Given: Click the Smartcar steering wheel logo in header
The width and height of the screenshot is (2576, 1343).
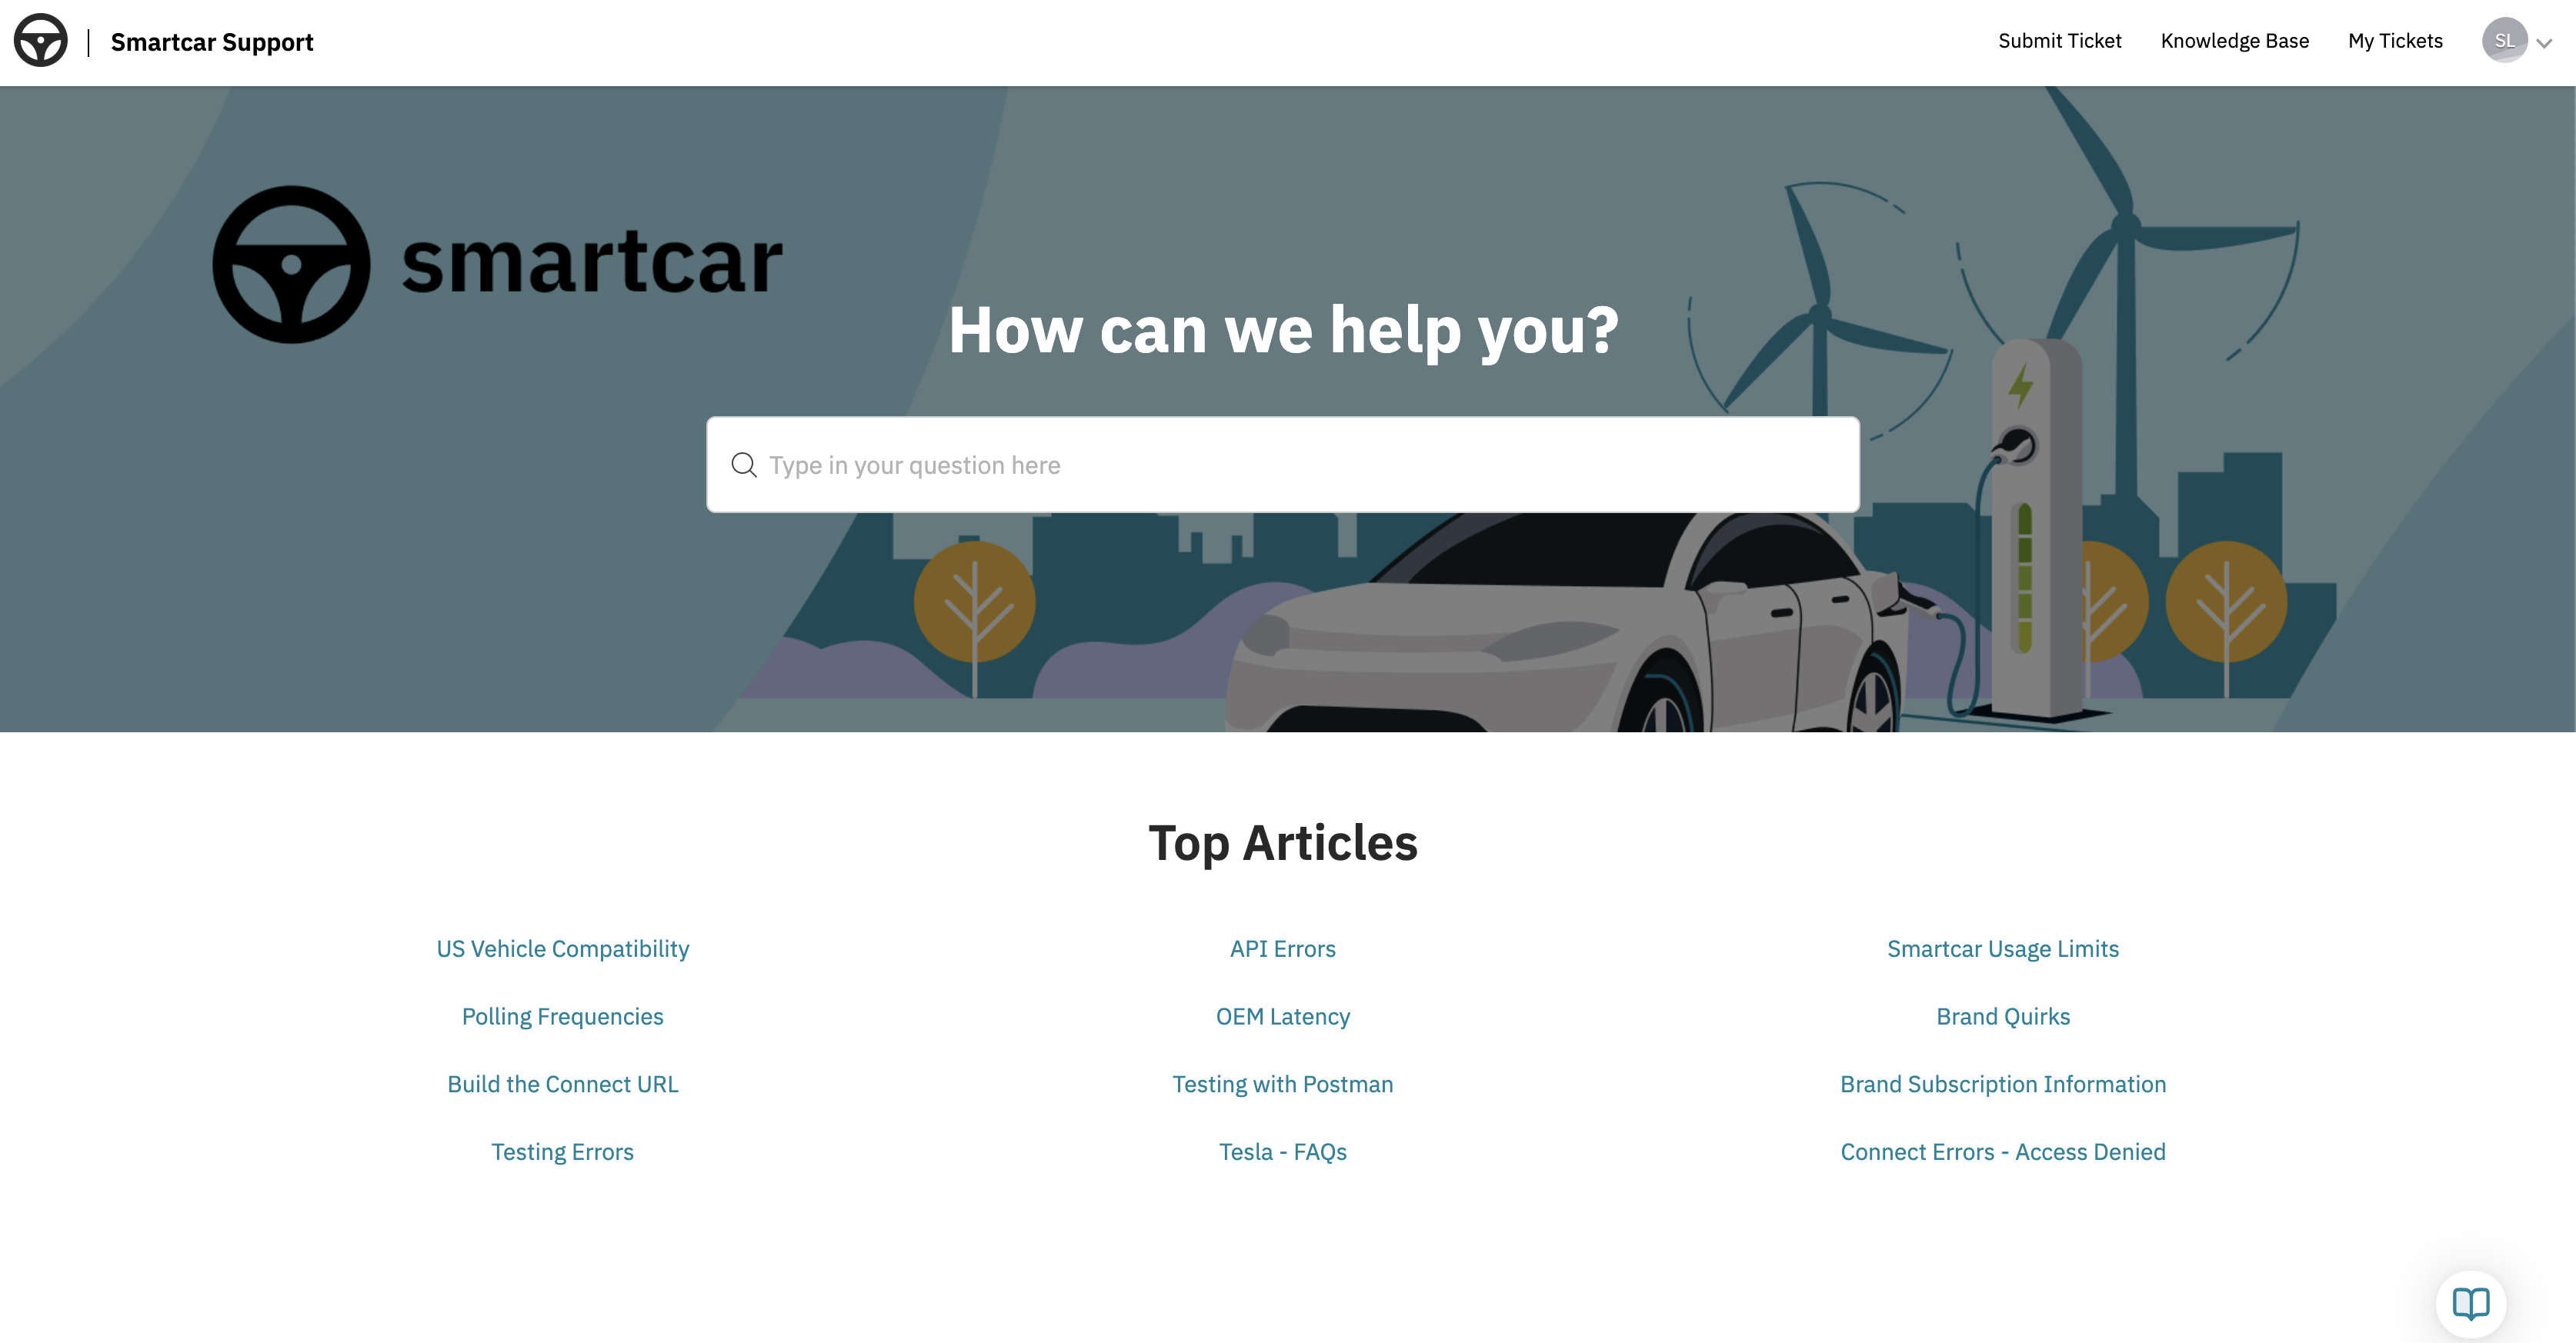Looking at the screenshot, I should coord(41,41).
